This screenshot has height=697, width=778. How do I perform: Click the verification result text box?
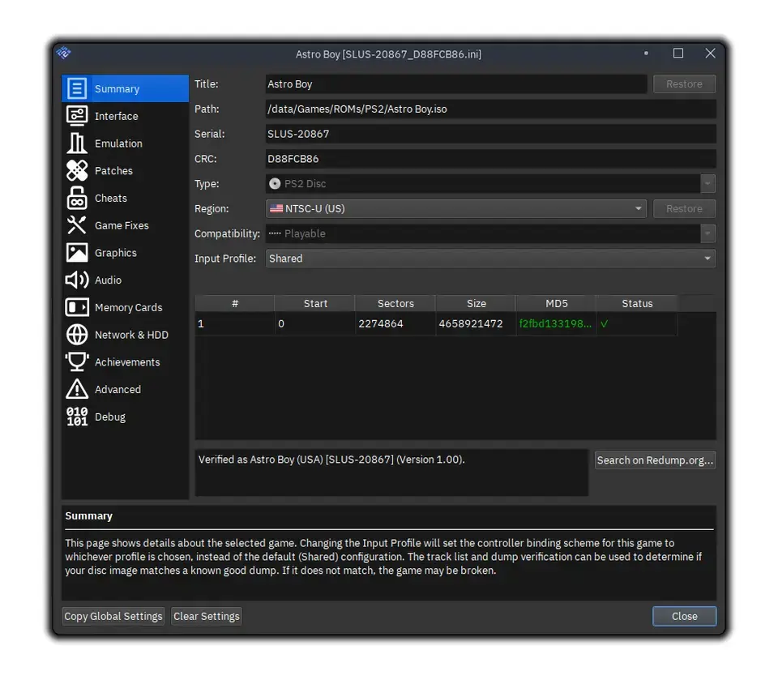coord(391,473)
